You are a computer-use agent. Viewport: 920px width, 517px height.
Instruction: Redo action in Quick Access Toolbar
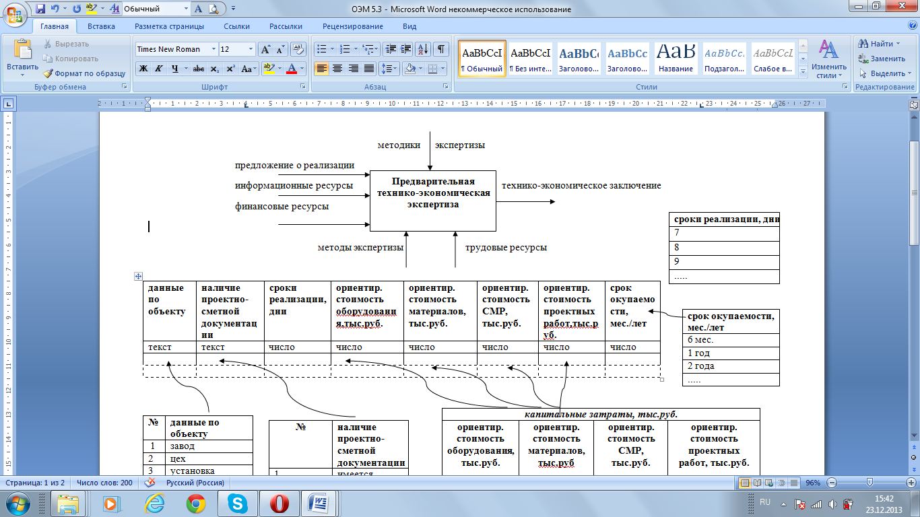pos(76,9)
